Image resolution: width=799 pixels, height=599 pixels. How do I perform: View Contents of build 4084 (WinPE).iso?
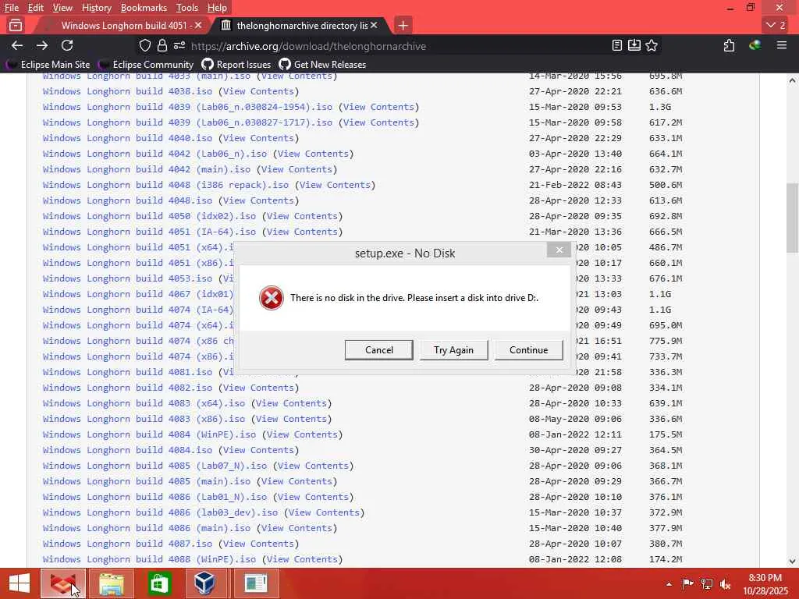pyautogui.click(x=302, y=434)
